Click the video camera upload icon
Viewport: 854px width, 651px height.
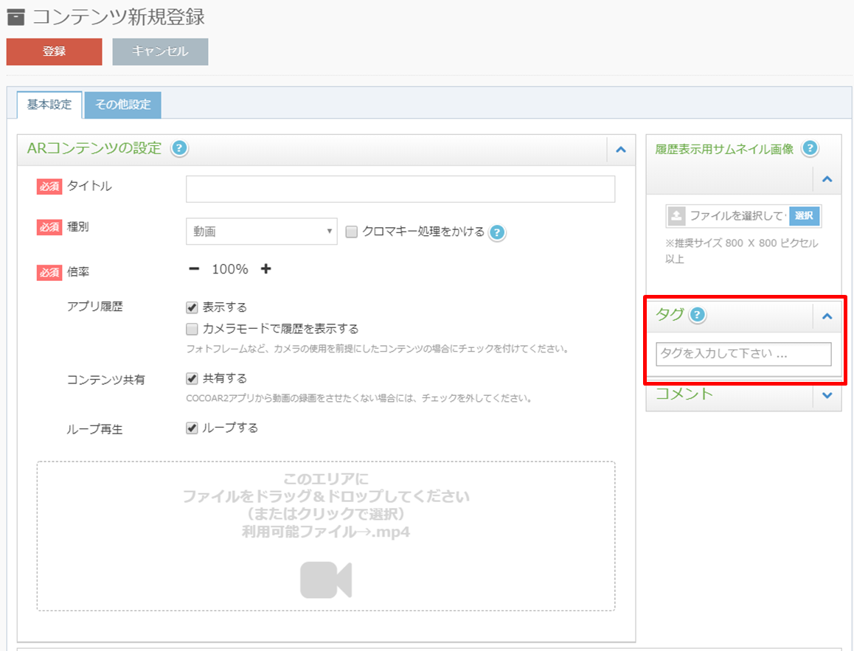(326, 579)
